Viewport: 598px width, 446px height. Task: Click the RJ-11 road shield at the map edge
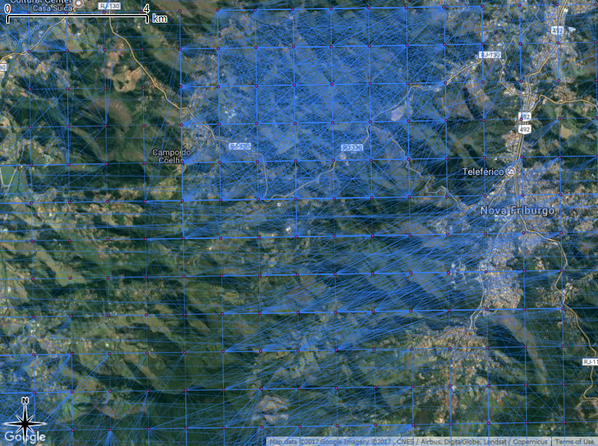pyautogui.click(x=590, y=362)
